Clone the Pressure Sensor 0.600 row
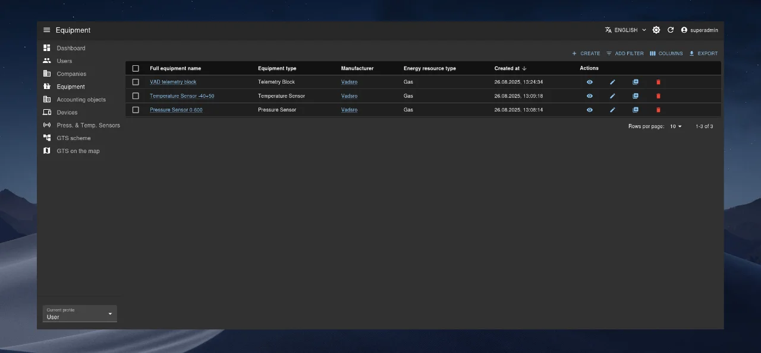Screen dimensions: 761x353 click(x=636, y=110)
